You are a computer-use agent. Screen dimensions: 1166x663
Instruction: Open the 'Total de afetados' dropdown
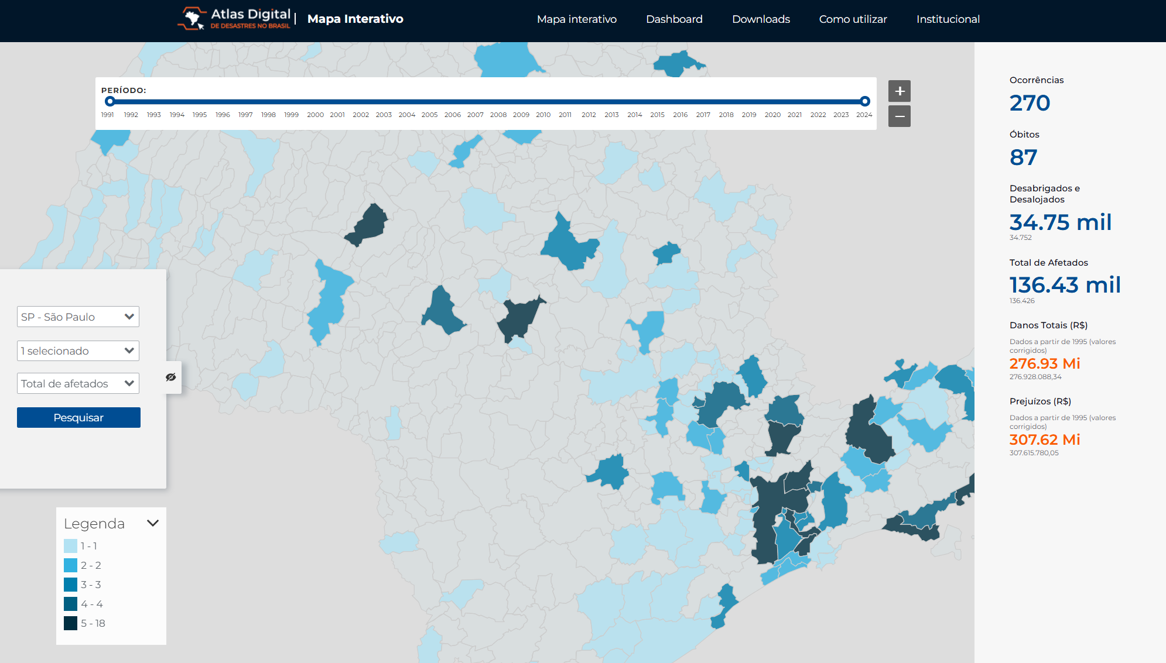tap(78, 384)
